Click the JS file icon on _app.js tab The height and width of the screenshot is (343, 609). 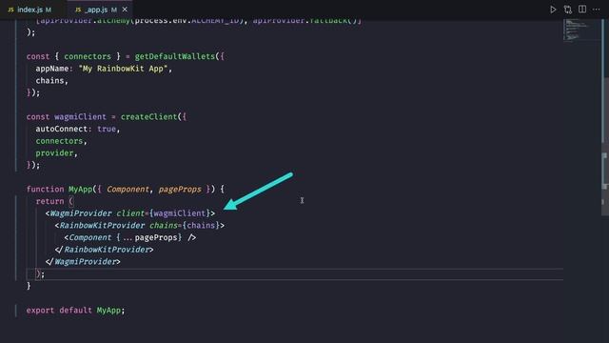tap(78, 10)
